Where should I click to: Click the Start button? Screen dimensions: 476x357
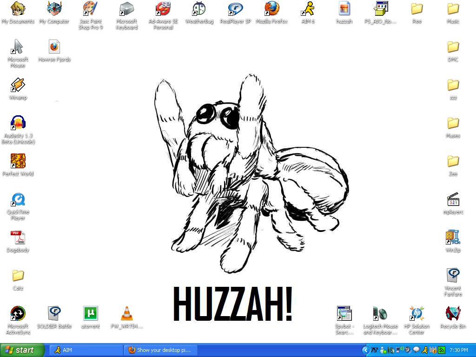click(22, 350)
